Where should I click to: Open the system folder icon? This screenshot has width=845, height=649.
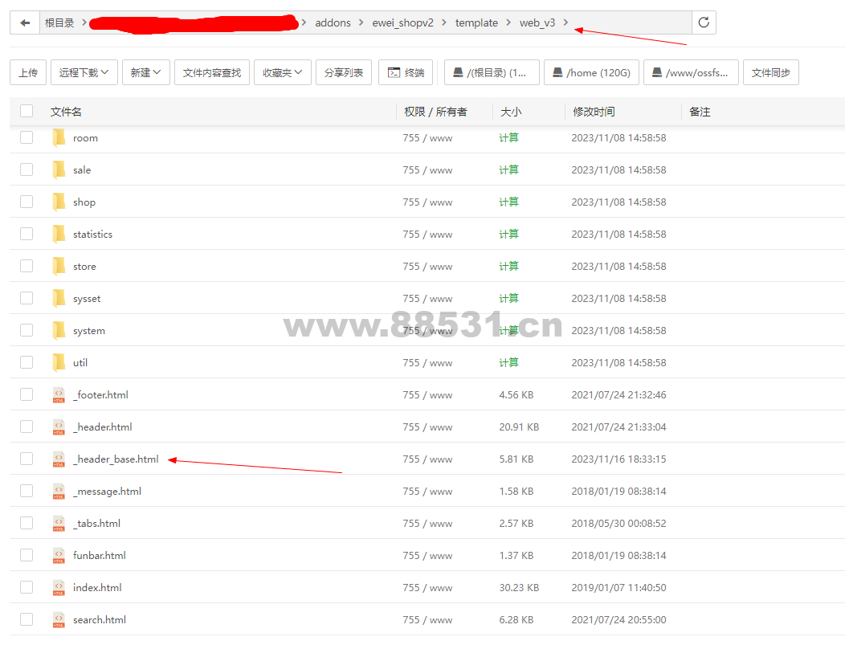[59, 330]
